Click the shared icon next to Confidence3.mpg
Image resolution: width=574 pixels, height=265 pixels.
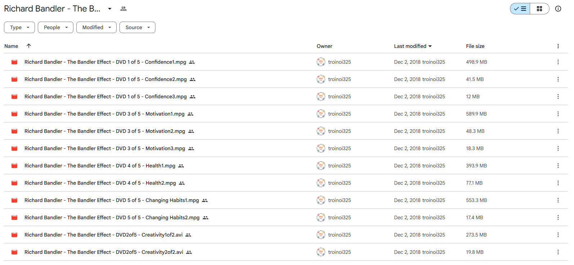[x=193, y=96]
